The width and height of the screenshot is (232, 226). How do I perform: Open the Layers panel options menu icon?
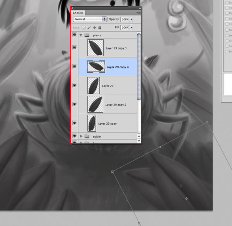pos(139,13)
